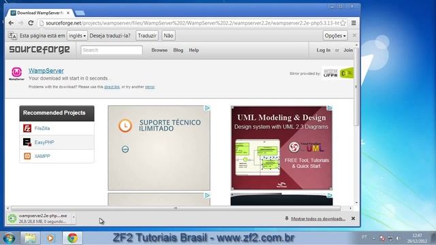Click the FileZilla project icon
436x245 pixels.
point(27,129)
